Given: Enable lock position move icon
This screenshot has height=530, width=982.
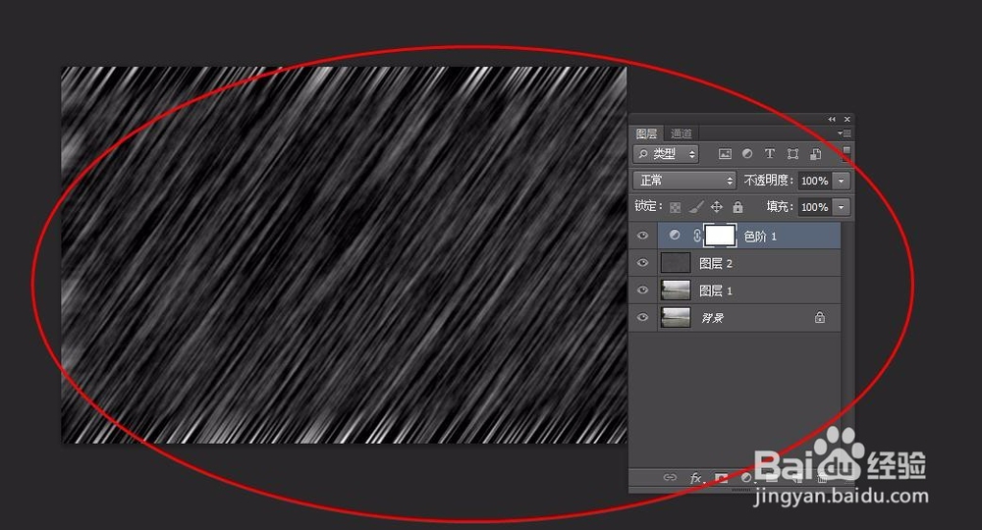Looking at the screenshot, I should point(717,206).
